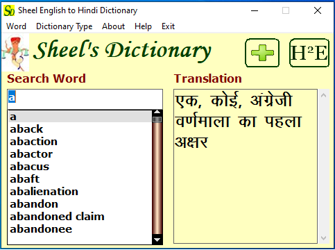
Task: Select 'abaction' in the word list
Action: pos(80,142)
